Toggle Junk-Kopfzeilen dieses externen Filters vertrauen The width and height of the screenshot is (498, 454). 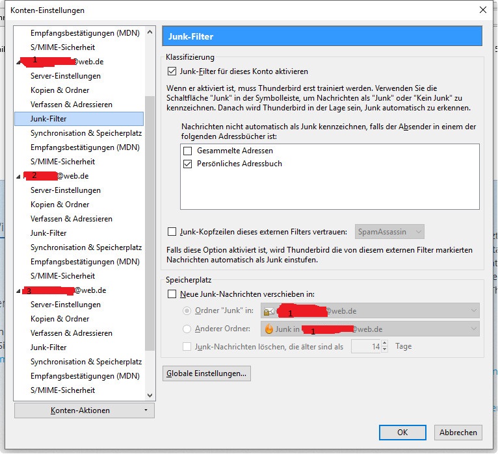pyautogui.click(x=172, y=232)
